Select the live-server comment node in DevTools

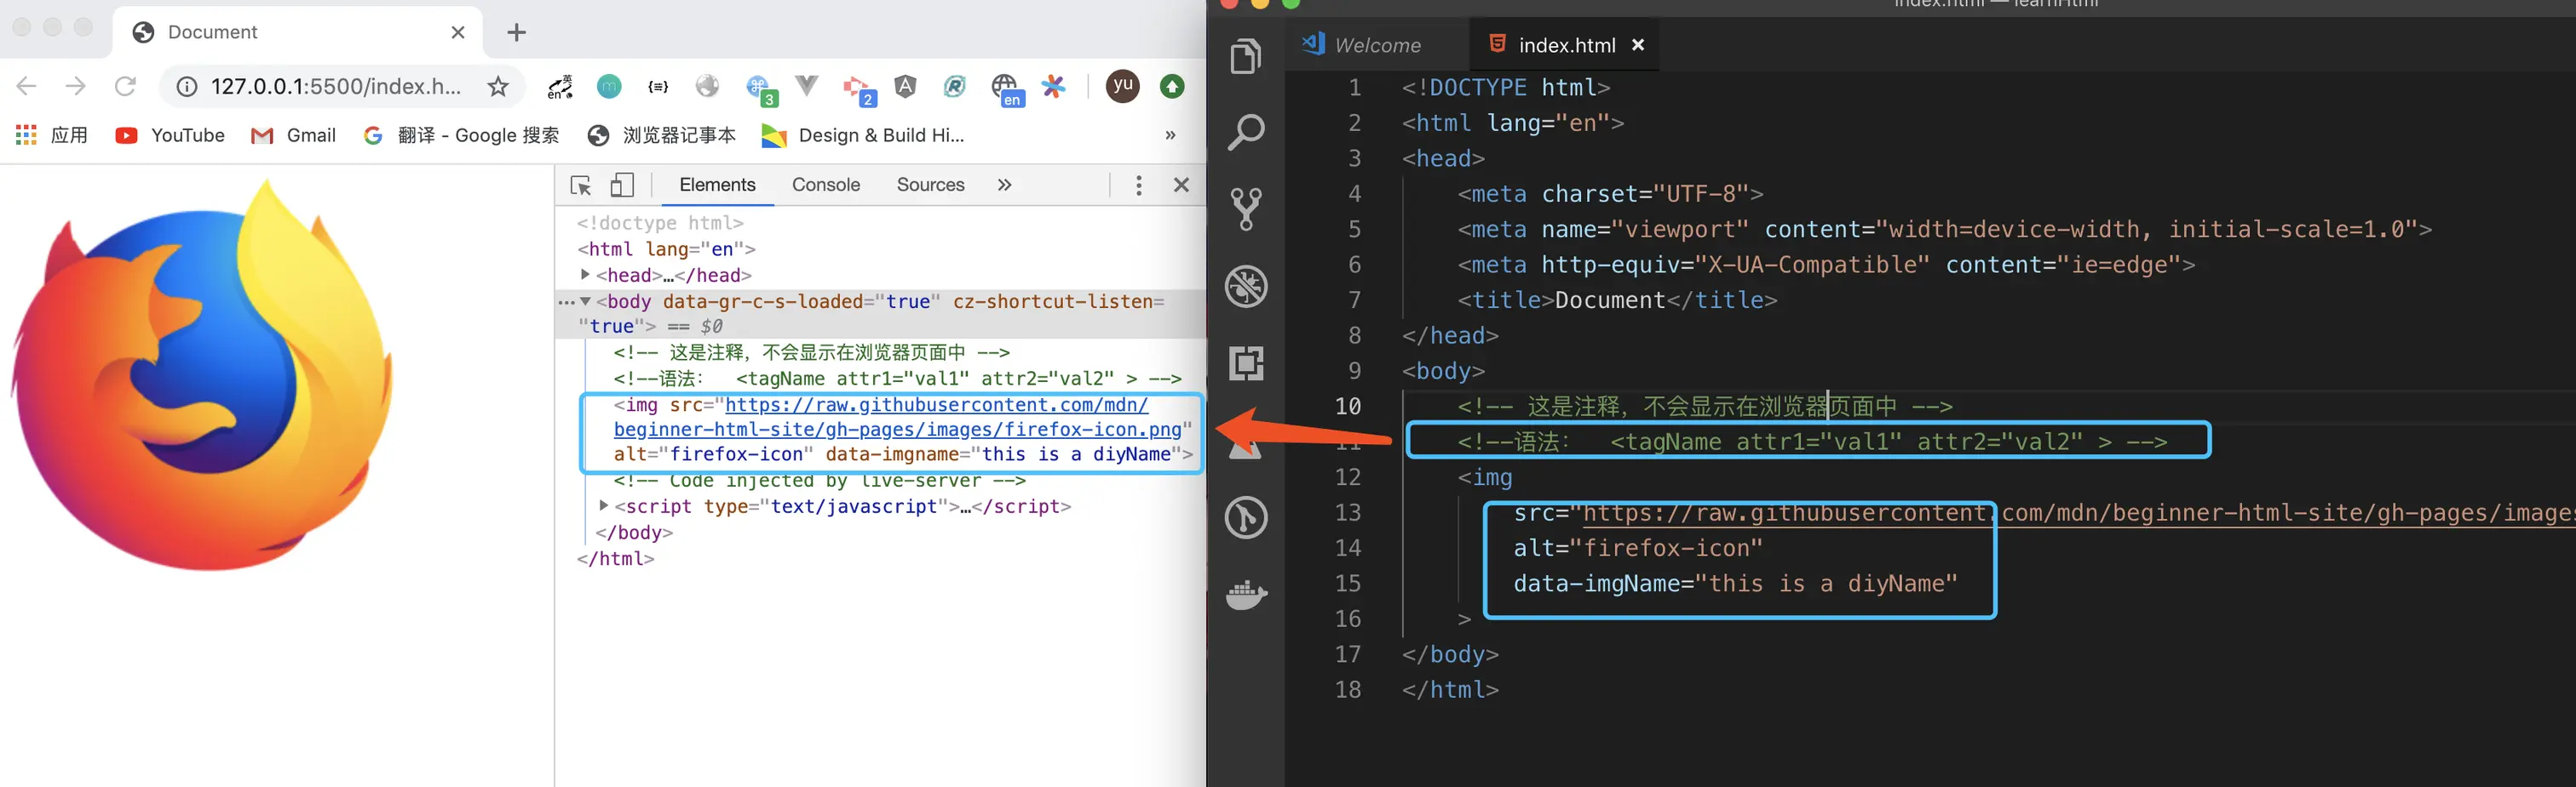click(x=819, y=482)
